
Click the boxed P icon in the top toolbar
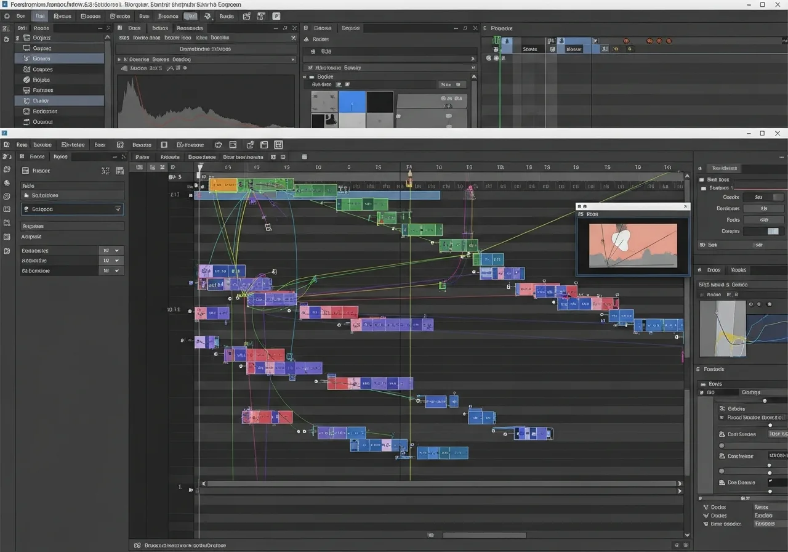pyautogui.click(x=276, y=16)
